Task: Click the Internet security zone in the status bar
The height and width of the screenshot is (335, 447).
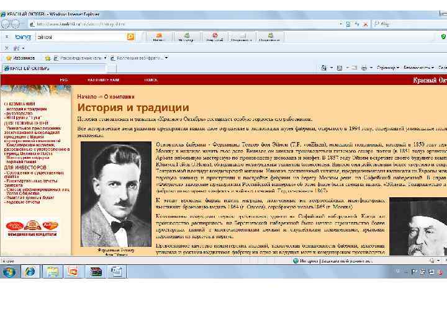Action: pos(333,261)
